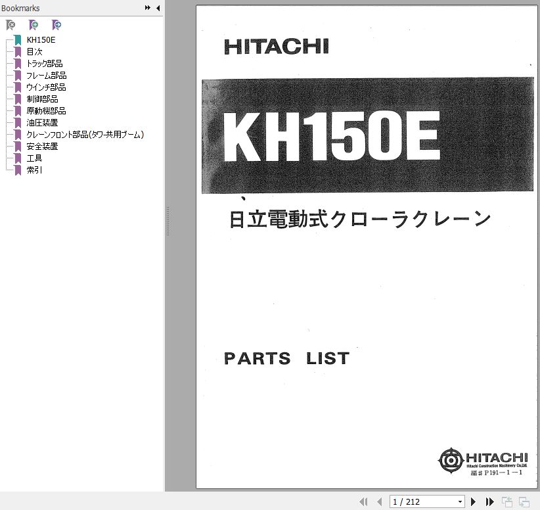Click the teal KH150E bookmark icon
The width and height of the screenshot is (540, 510).
pyautogui.click(x=18, y=40)
